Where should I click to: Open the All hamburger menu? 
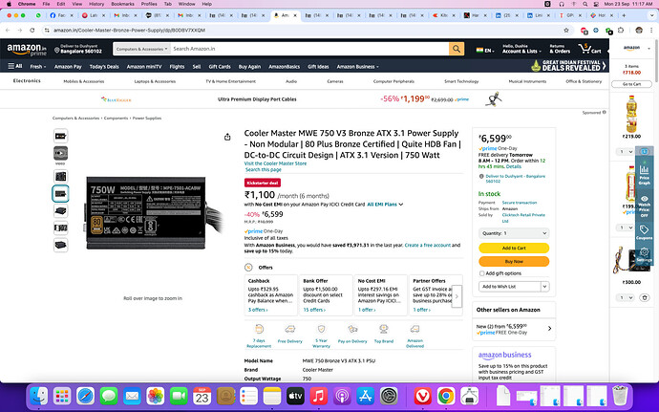[15, 66]
